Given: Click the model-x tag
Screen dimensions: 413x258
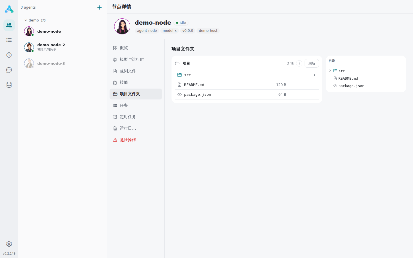Looking at the screenshot, I should click(170, 31).
